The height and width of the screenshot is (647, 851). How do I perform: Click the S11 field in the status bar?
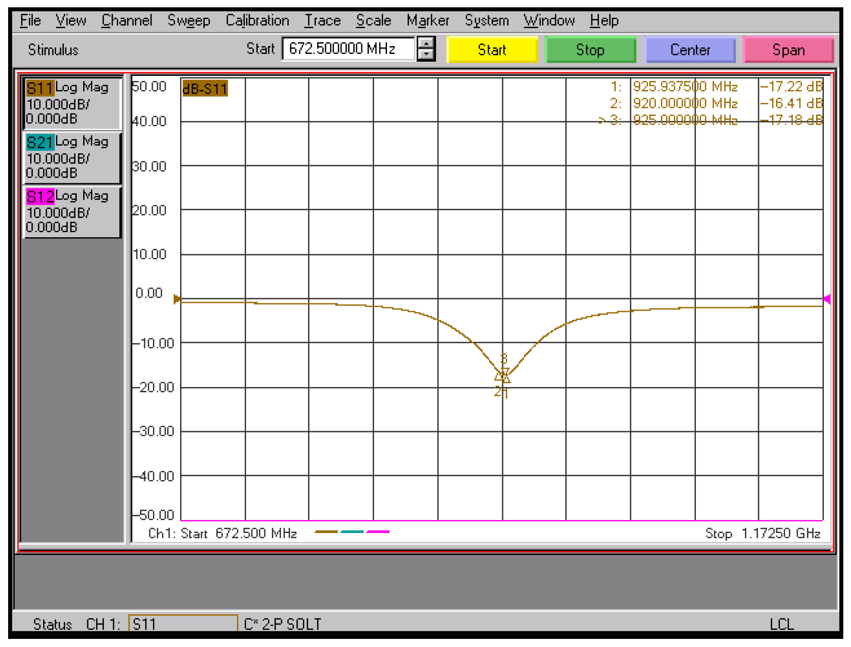coord(183,623)
